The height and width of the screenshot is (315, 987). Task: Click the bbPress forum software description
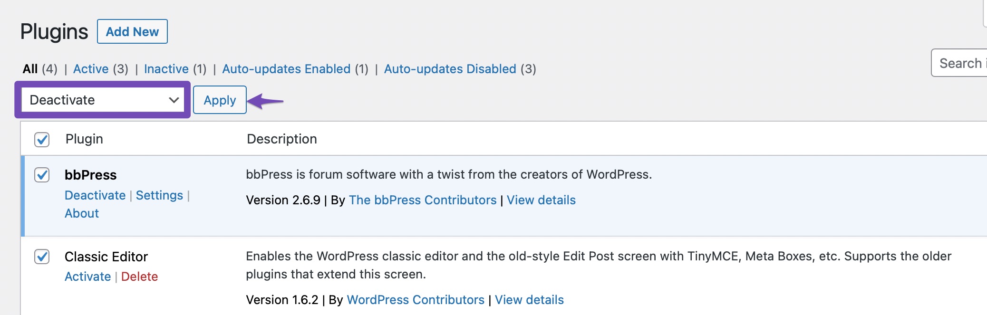click(x=449, y=174)
